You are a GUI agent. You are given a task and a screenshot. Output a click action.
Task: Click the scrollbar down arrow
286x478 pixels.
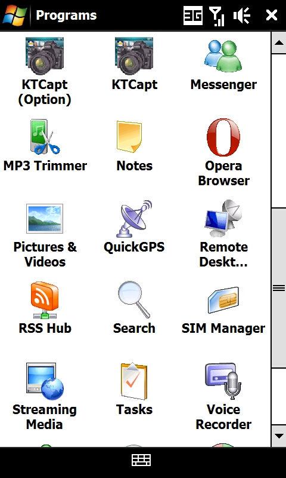279,436
